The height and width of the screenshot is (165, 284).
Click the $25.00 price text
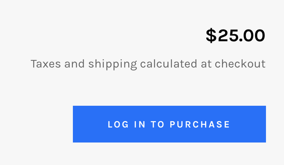click(235, 36)
